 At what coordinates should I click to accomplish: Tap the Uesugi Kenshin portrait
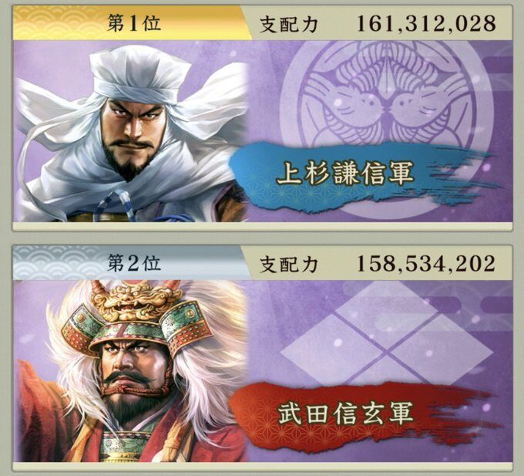coord(131,131)
